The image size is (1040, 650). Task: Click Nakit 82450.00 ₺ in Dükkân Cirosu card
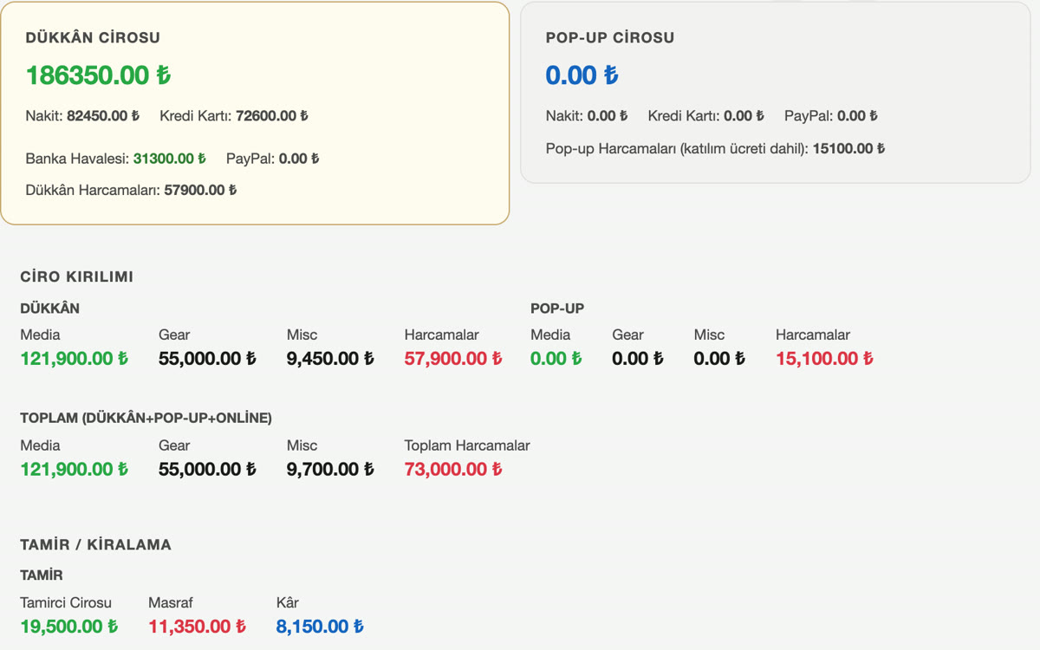(x=82, y=115)
